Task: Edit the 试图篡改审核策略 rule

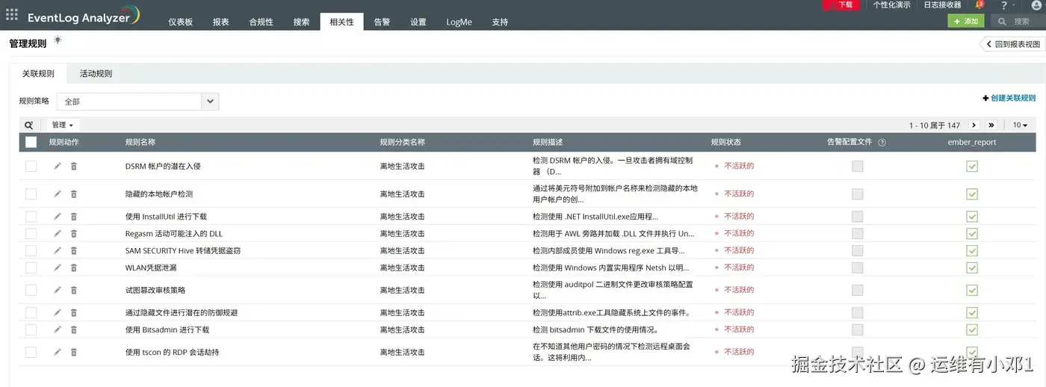Action: click(x=58, y=290)
